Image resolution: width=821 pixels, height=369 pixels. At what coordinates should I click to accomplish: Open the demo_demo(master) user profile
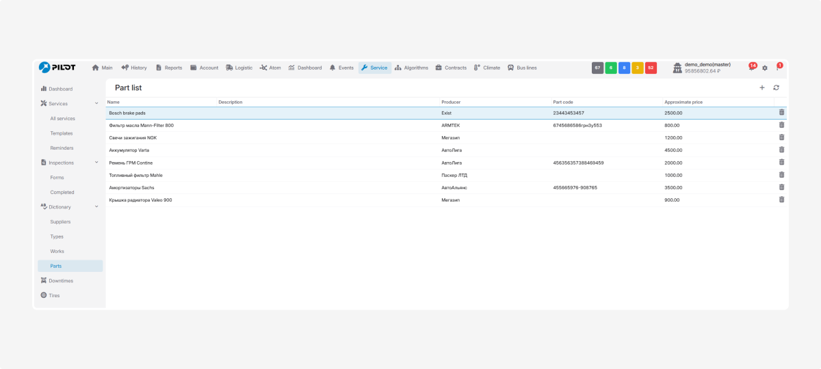pos(707,68)
